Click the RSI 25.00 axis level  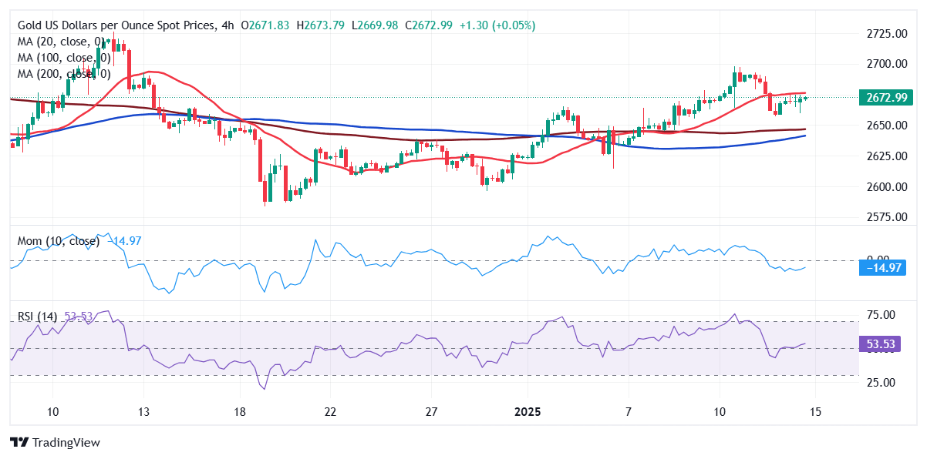point(881,383)
